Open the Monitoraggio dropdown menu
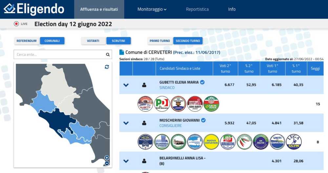Image resolution: width=328 pixels, height=173 pixels. pos(152,9)
